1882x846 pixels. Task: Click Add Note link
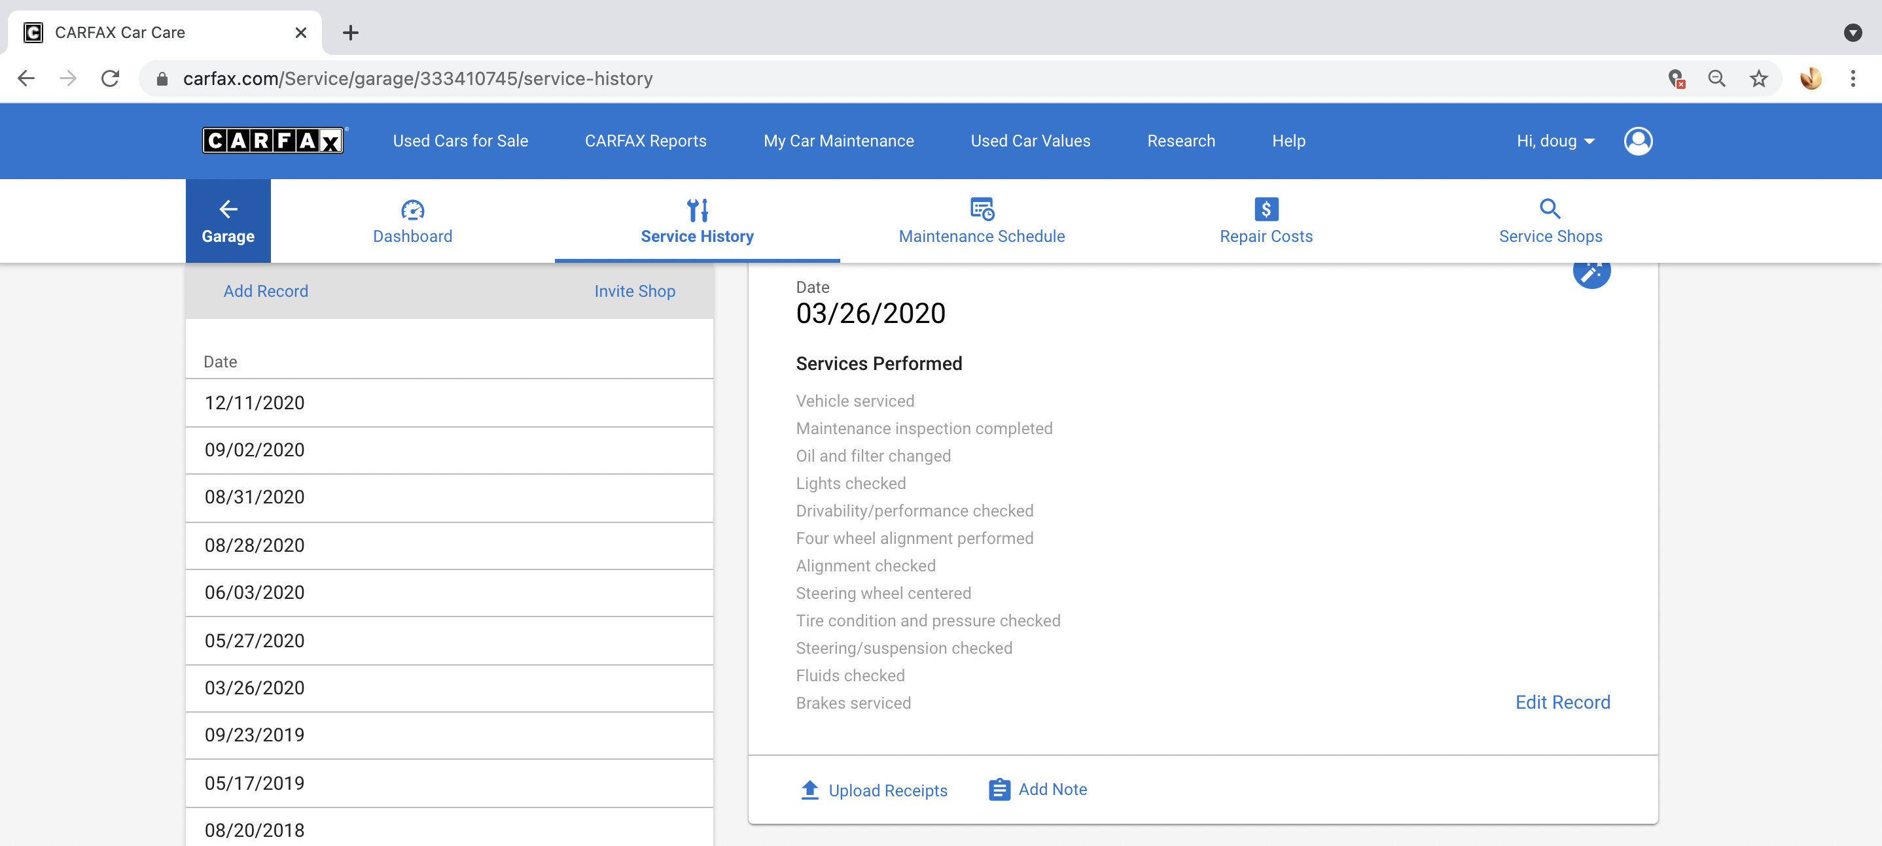click(x=1052, y=788)
